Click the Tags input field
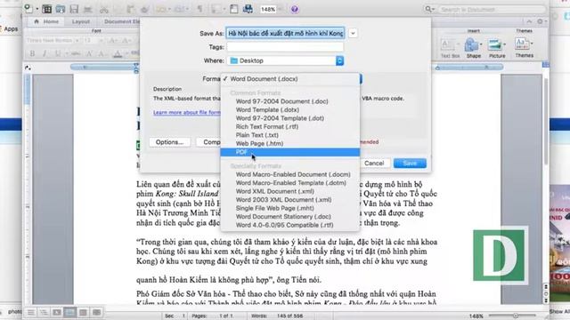This screenshot has height=320, width=570. pyautogui.click(x=285, y=47)
